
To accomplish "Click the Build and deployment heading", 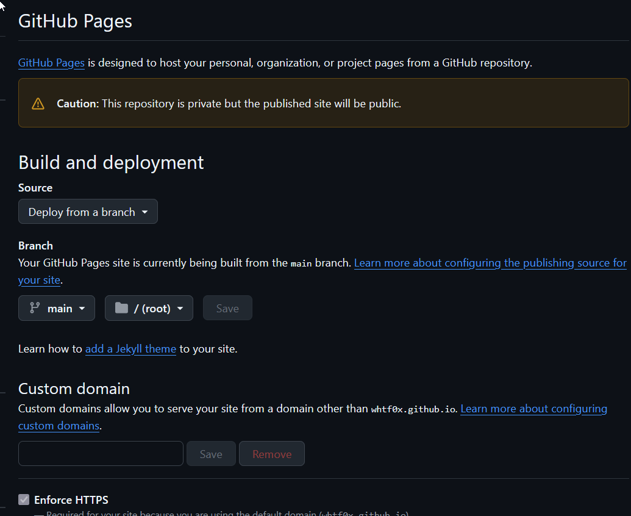I will coord(111,162).
